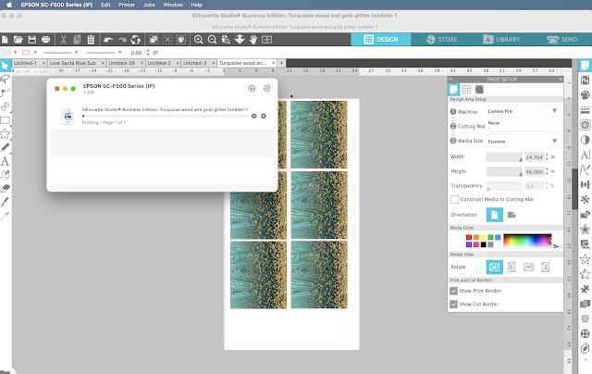Save the document with floppy disk icon

click(x=32, y=39)
